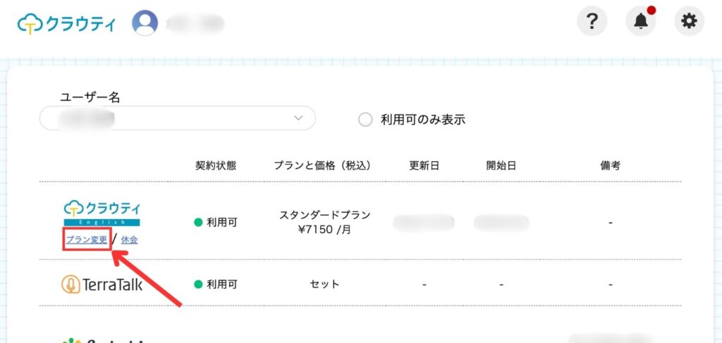Click the プランと価格（税込） column header
The height and width of the screenshot is (343, 722).
coord(322,166)
